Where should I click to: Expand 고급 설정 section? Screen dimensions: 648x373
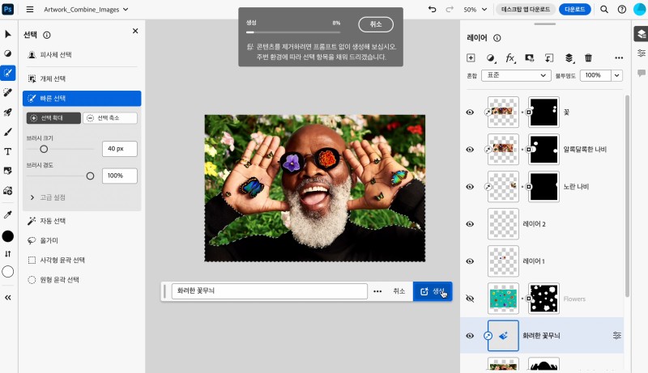tap(48, 197)
